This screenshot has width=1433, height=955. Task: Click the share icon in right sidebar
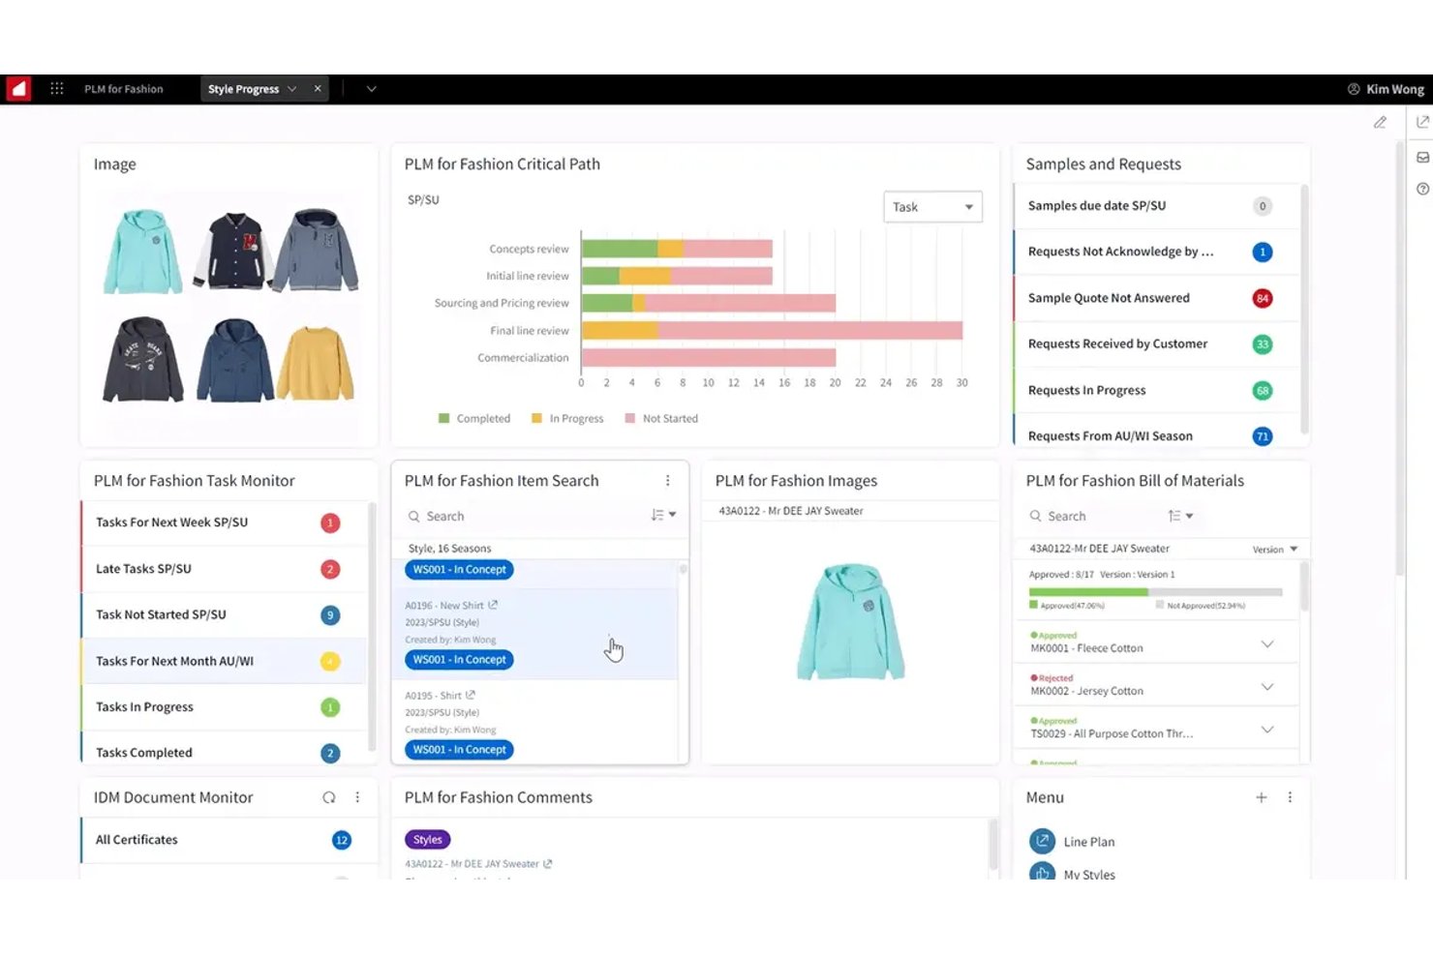pos(1422,122)
